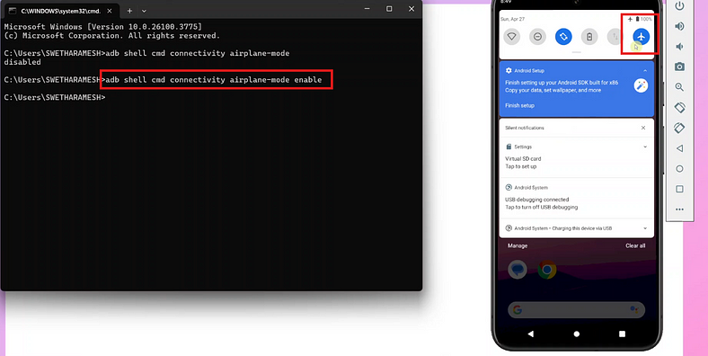Click 'Microsoft Windows [Version 10.0.26100.3775]' text
This screenshot has height=356, width=708.
pos(103,27)
